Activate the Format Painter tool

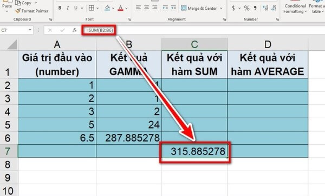point(32,11)
